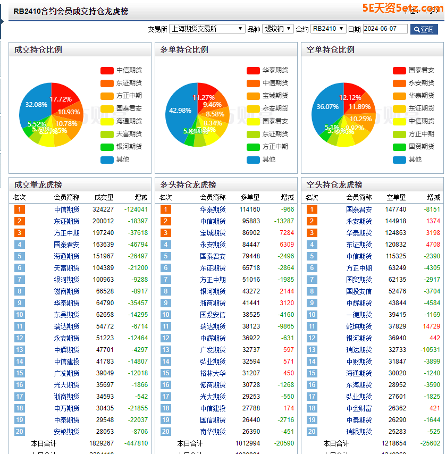
Task: Open 华泰期货 link in 多头持仓龙虎榜
Action: point(213,209)
